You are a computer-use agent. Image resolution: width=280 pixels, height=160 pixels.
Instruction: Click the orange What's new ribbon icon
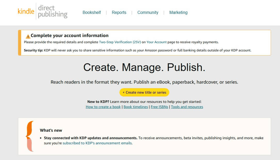click(x=30, y=136)
